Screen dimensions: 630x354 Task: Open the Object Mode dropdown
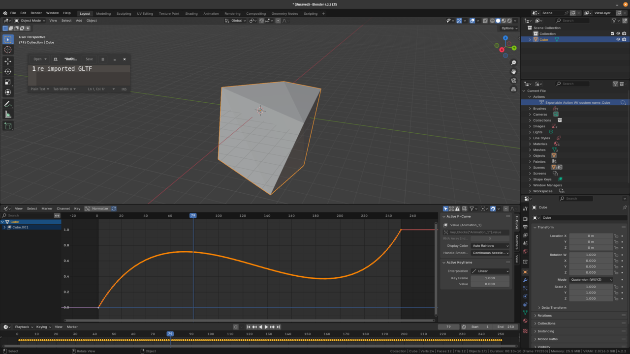pyautogui.click(x=30, y=21)
